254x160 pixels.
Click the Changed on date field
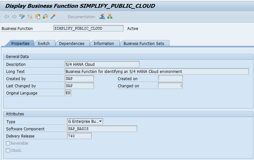pyautogui.click(x=170, y=86)
